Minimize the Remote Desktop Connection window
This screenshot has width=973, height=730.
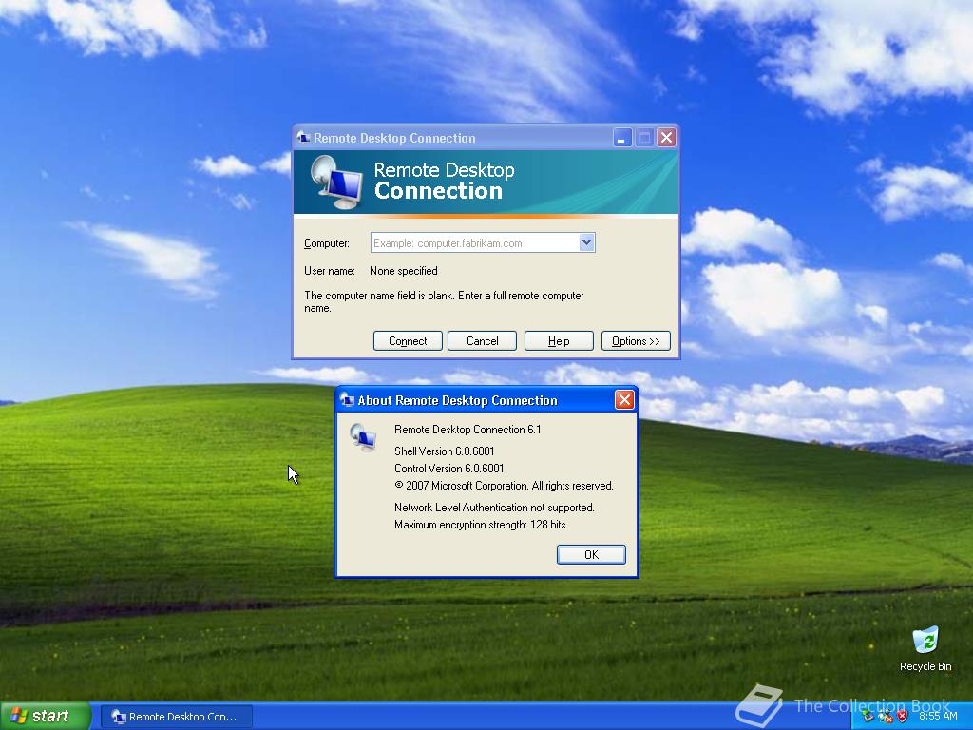622,138
